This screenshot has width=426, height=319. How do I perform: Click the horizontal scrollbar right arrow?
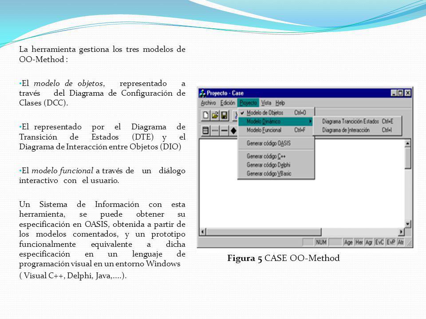pos(401,232)
